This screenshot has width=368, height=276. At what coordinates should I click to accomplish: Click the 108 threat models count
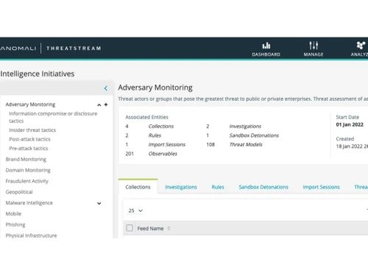(210, 144)
